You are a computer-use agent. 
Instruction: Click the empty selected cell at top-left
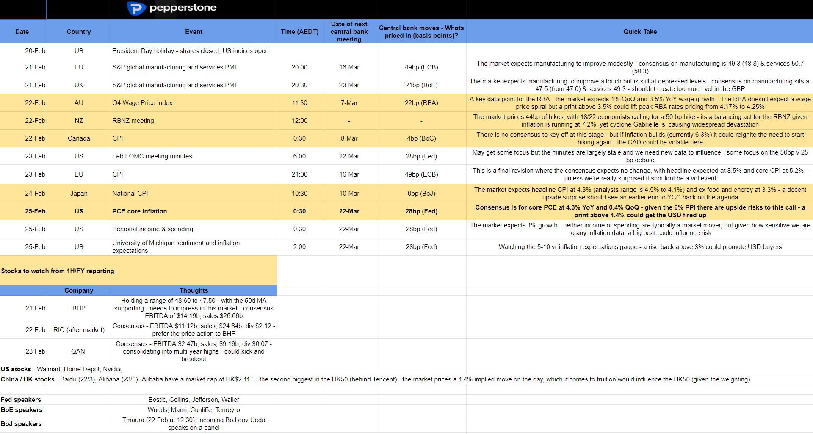[x=23, y=9]
